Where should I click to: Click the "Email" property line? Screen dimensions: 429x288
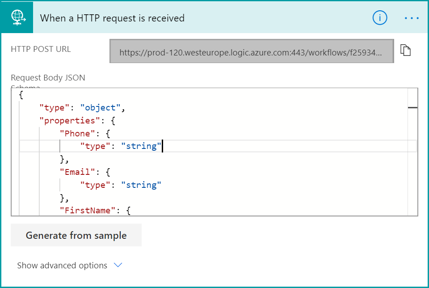pos(85,172)
